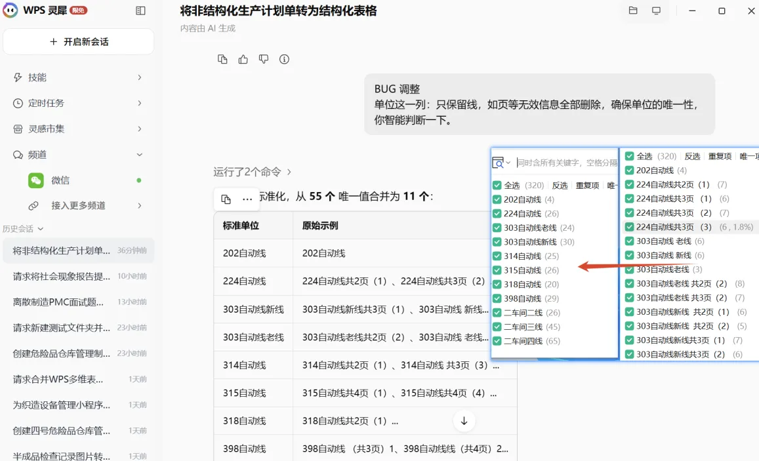Toggle 全选 (320) checkbox in right filter list
Viewport: 759px width, 461px height.
tap(629, 156)
